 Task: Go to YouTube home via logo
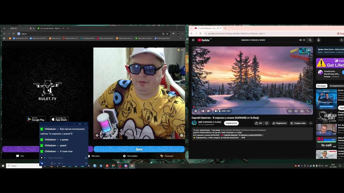coord(204,40)
